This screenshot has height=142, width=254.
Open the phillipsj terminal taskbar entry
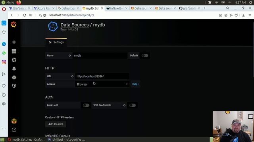(x=66, y=140)
